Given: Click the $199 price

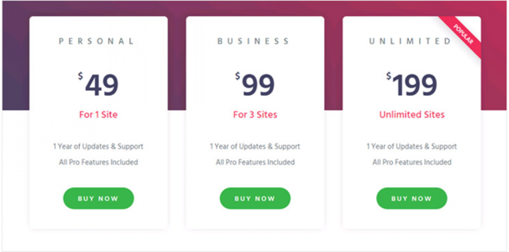Looking at the screenshot, I should tap(415, 85).
